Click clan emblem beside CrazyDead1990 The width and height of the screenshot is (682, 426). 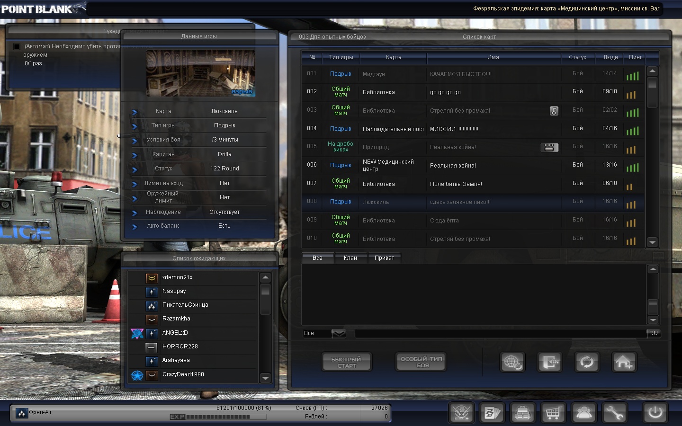pos(137,375)
